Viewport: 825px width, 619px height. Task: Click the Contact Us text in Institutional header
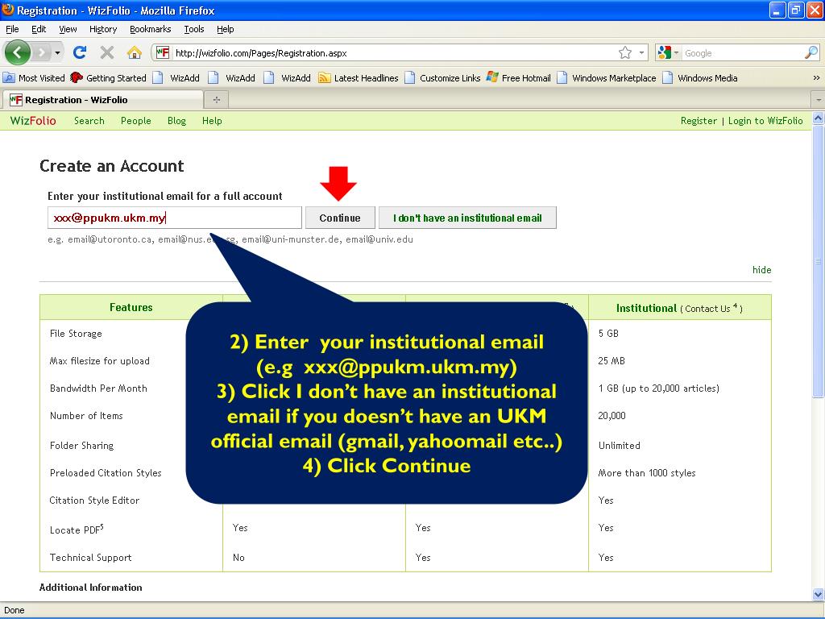tap(707, 309)
